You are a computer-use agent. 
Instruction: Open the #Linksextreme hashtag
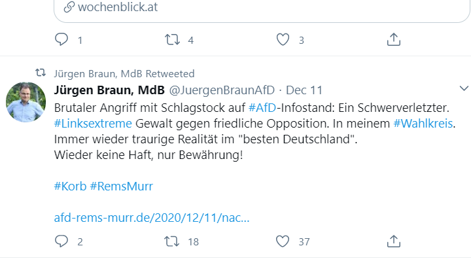[x=93, y=123]
